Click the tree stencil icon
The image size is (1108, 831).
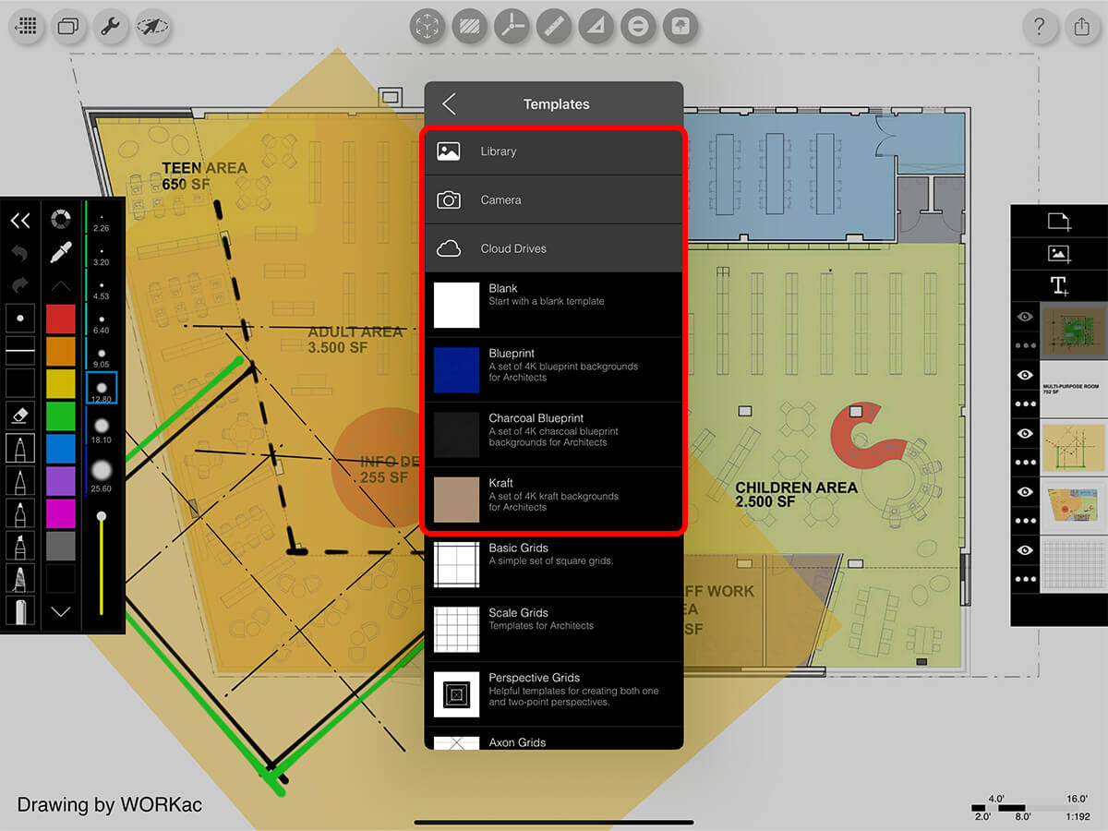680,27
